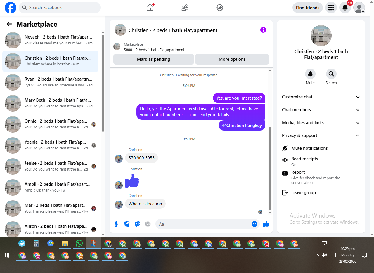Screen dimensions: 374x273
Task: Click the touch keyboard tray icon
Action: tap(332, 255)
